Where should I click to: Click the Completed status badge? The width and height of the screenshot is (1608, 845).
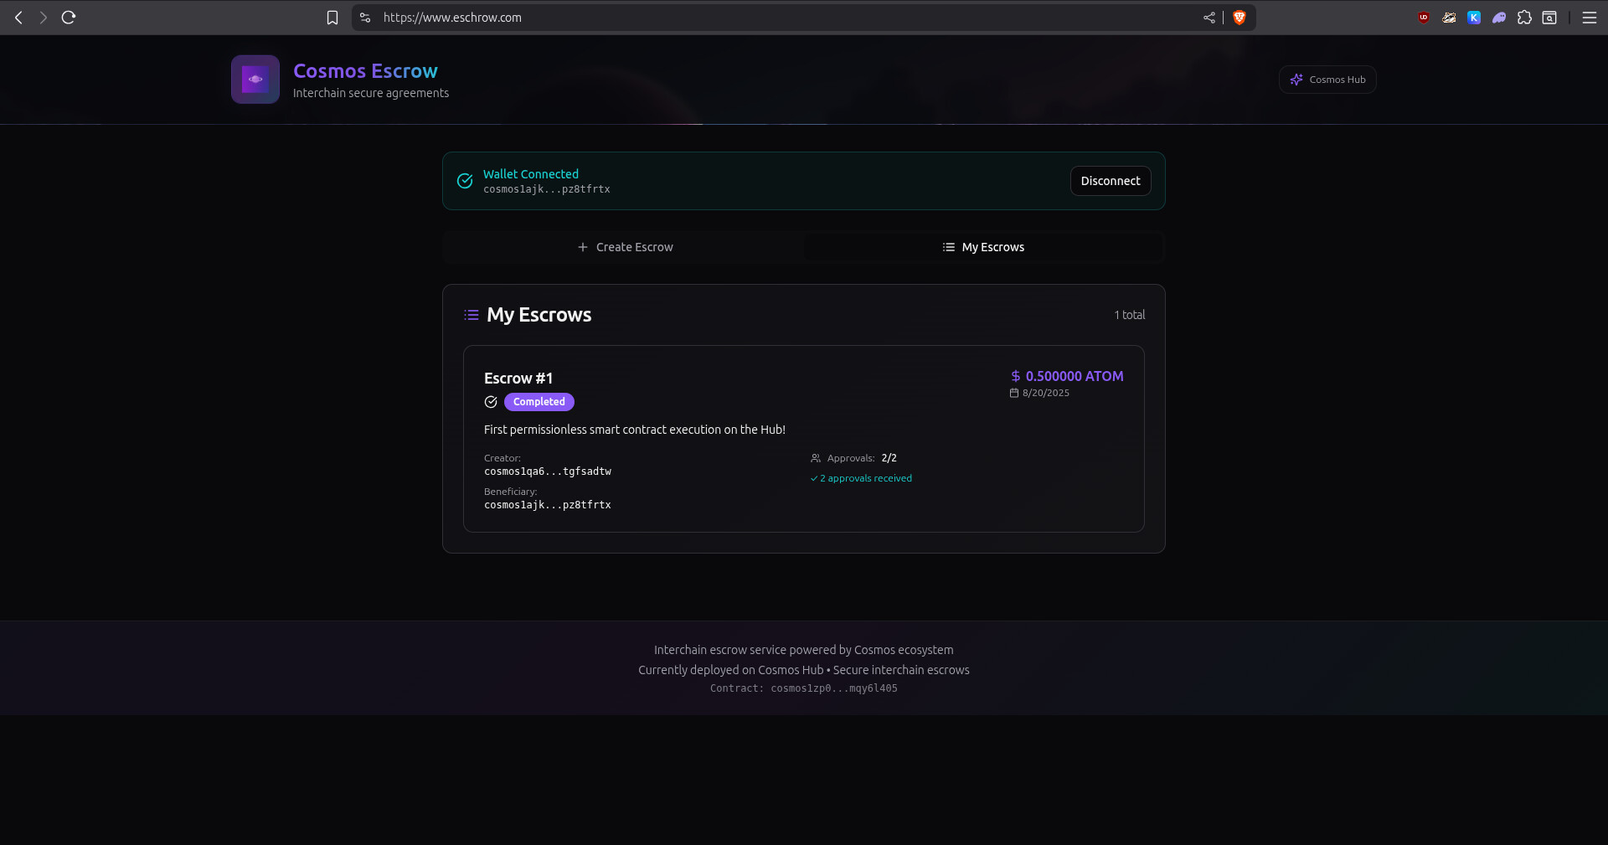[x=539, y=402]
